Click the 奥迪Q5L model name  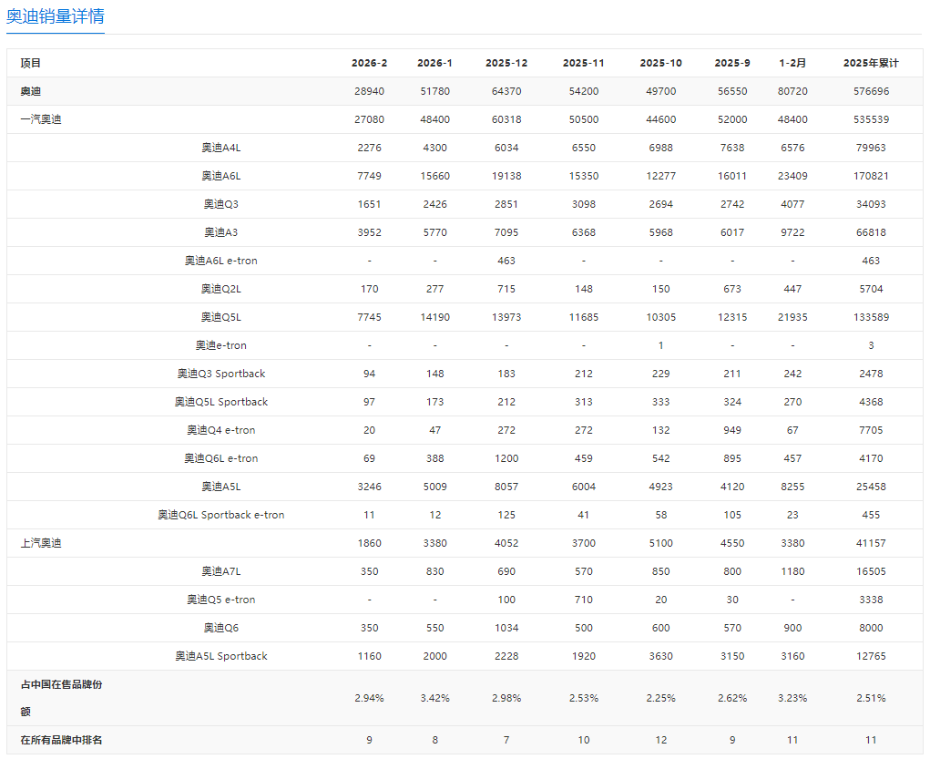[220, 317]
